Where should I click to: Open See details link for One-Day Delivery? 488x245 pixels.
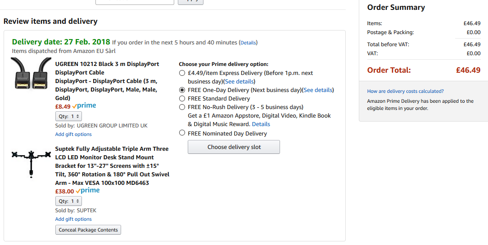point(318,90)
